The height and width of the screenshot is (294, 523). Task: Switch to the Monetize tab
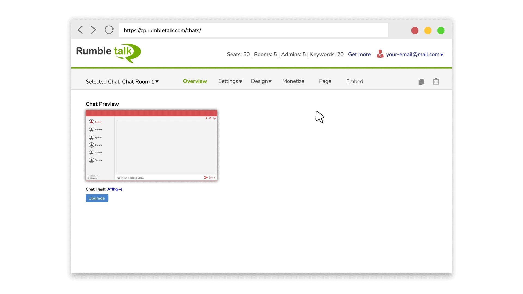[293, 81]
